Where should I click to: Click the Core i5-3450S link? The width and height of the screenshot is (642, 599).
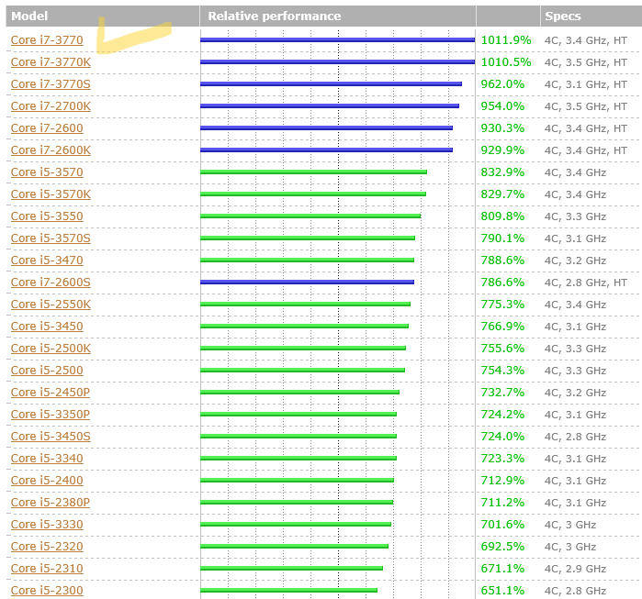[x=51, y=437]
